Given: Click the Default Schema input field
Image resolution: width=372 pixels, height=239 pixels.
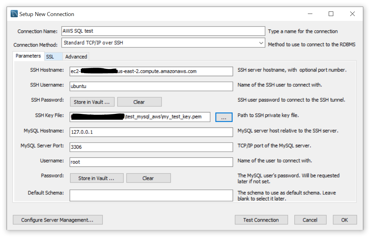Looking at the screenshot, I should [x=151, y=195].
